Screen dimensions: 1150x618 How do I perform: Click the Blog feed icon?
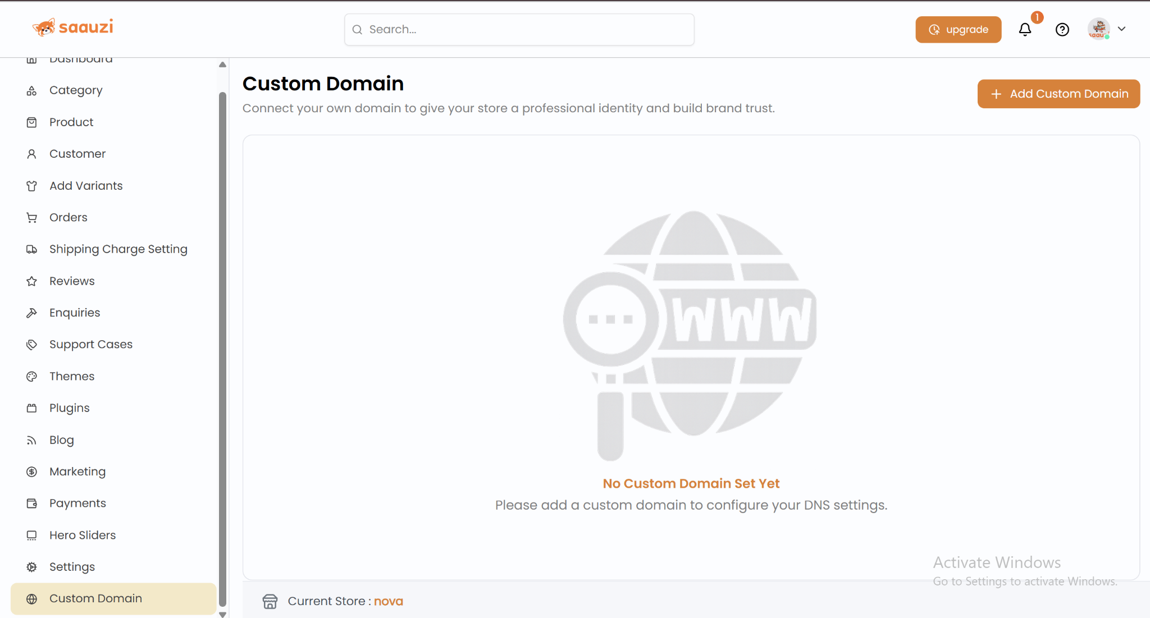(x=32, y=440)
